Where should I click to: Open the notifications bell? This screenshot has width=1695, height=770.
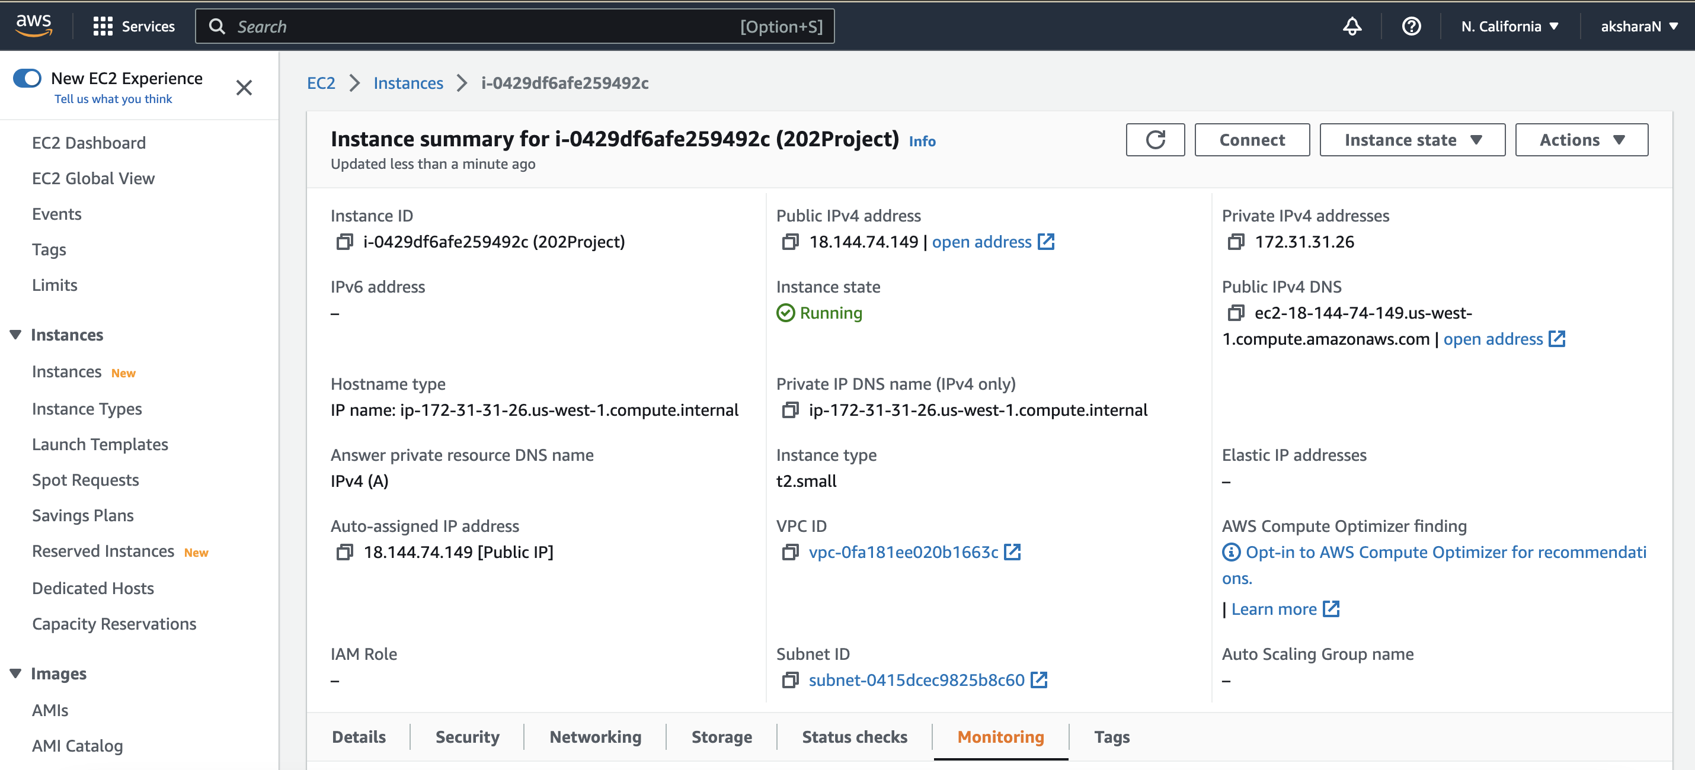(1353, 26)
